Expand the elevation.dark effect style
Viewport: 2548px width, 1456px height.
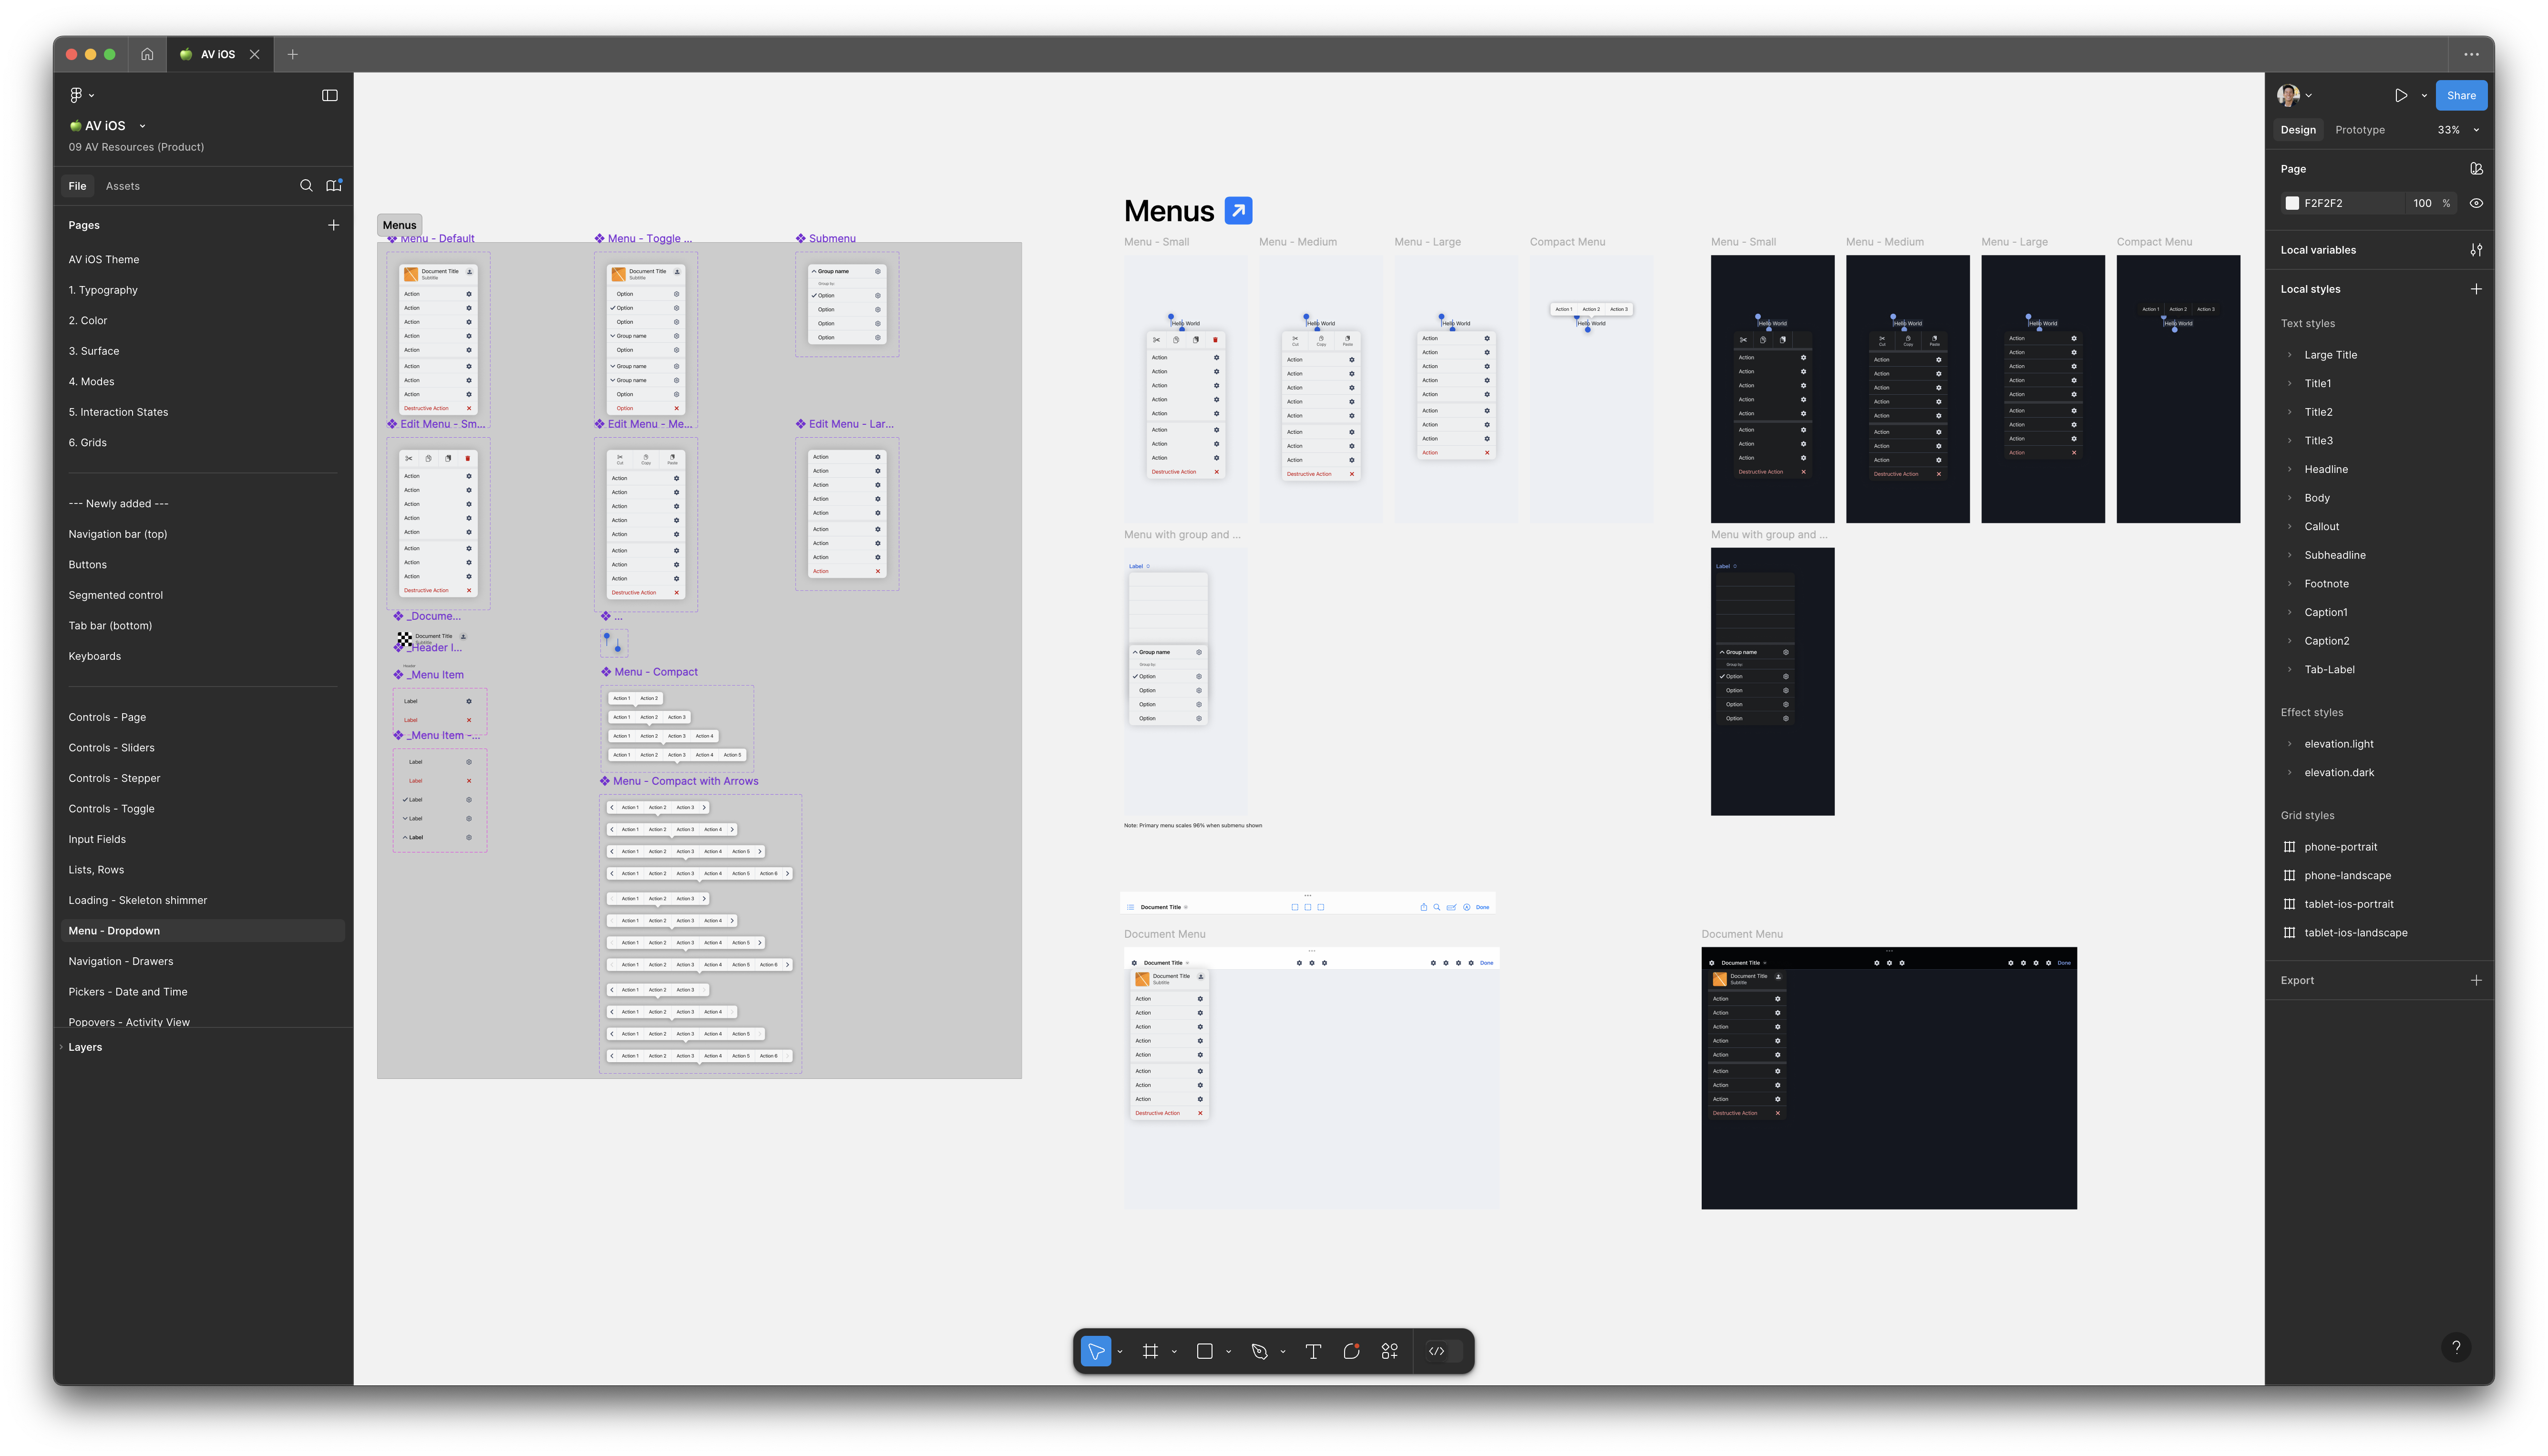pos(2289,772)
